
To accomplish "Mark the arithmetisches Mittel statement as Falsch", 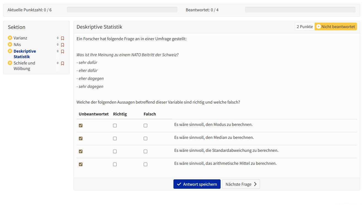I will pos(145,164).
